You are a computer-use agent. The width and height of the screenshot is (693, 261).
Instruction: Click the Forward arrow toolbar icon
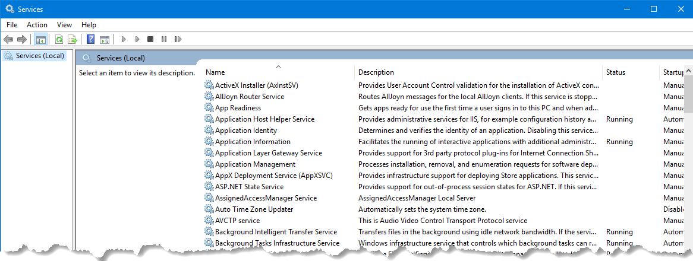(x=21, y=40)
